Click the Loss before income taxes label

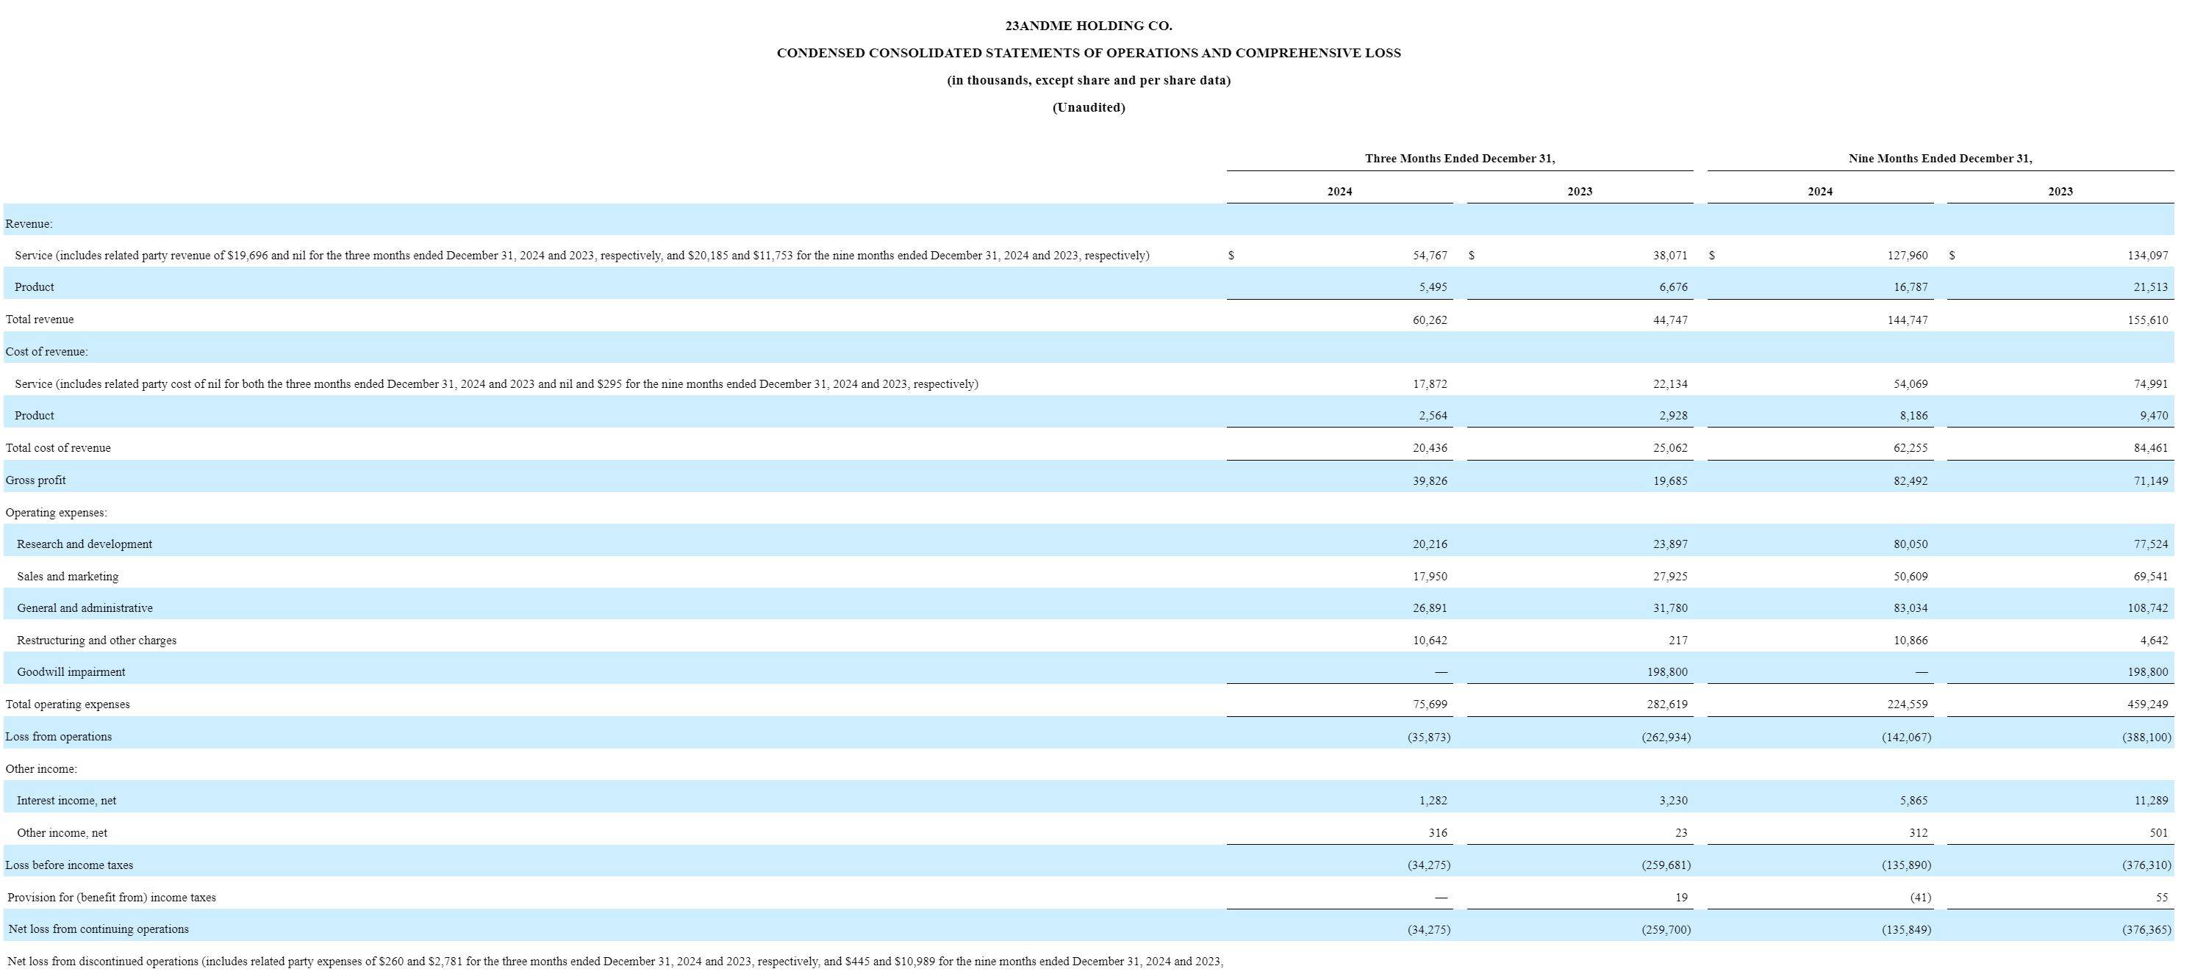[69, 865]
